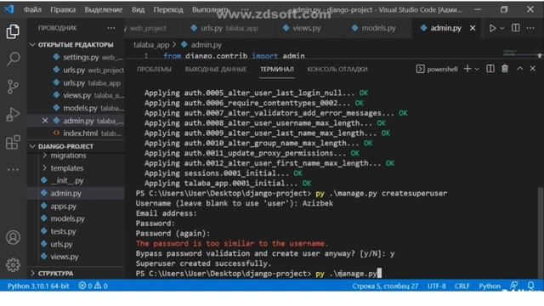
Task: Click the feedback icon in status bar
Action: [514, 286]
